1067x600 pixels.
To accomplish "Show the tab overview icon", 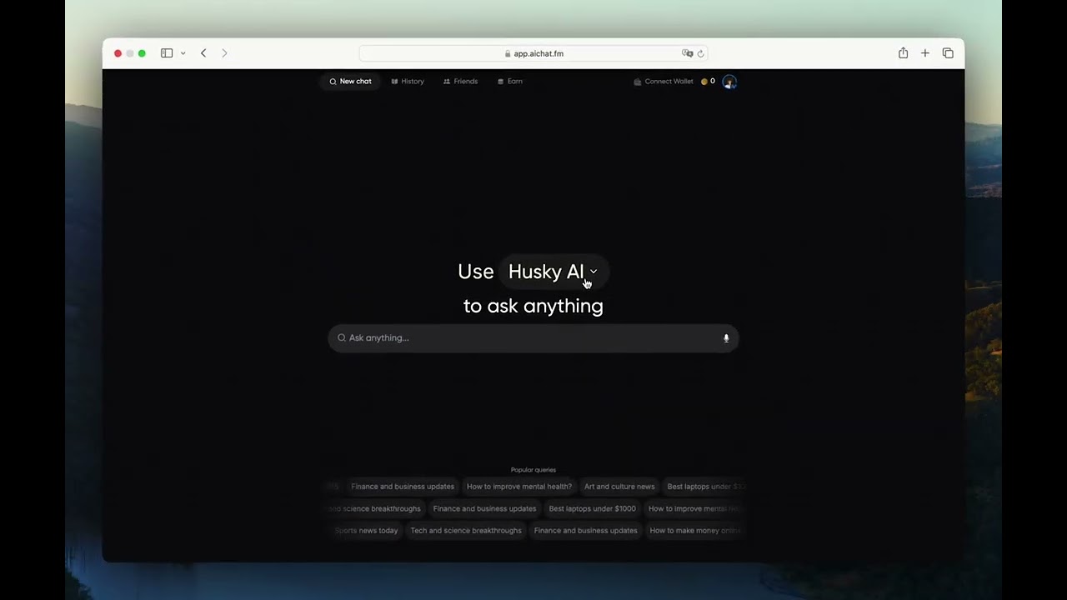I will [x=948, y=53].
